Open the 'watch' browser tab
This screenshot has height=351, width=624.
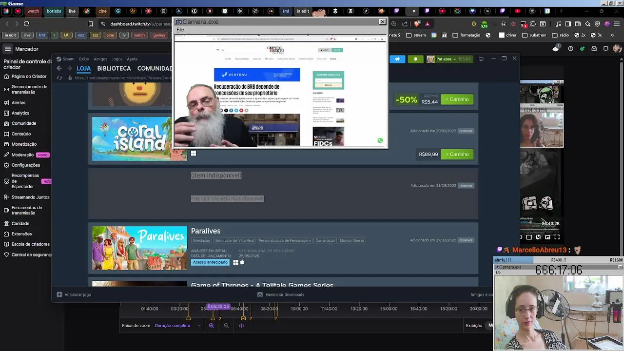click(33, 11)
